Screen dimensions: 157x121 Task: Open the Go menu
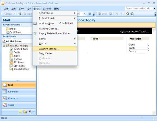pos(29,9)
